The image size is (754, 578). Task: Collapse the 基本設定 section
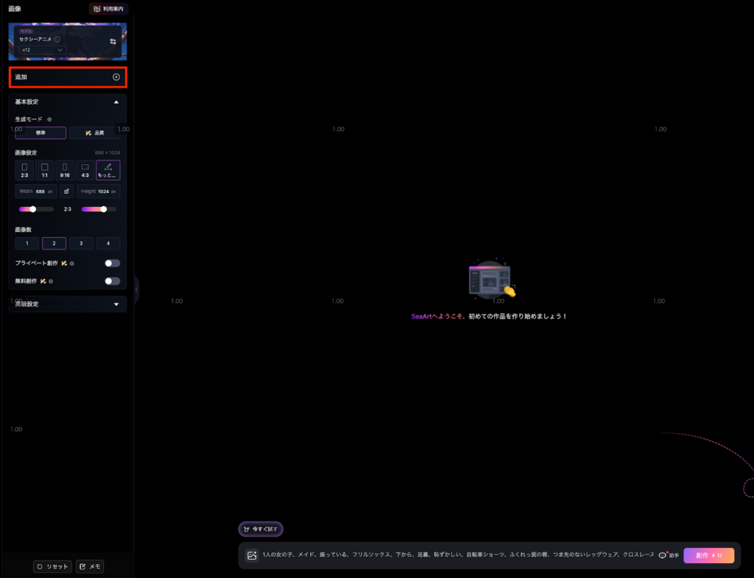tap(116, 102)
